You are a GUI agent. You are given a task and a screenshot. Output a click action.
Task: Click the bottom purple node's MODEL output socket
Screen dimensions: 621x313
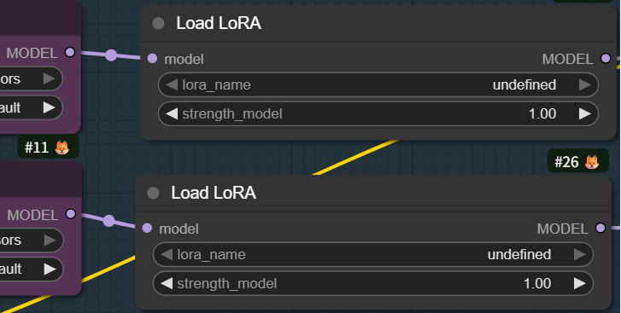point(71,214)
